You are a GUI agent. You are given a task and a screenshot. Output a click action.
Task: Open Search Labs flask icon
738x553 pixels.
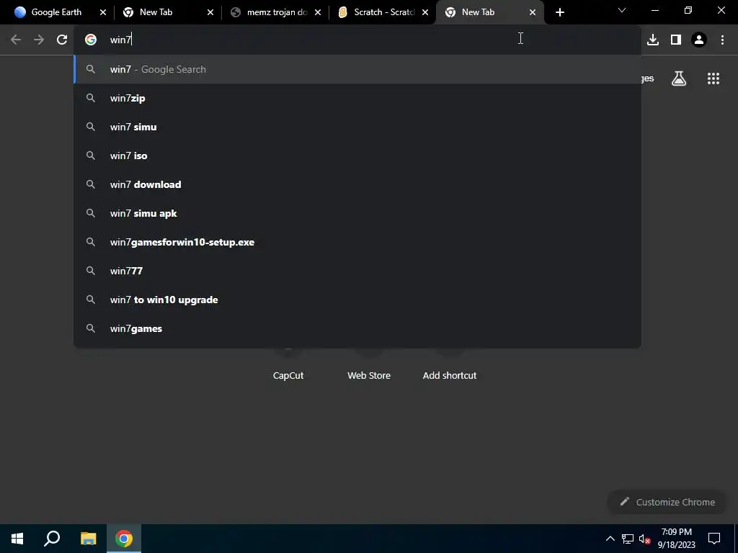point(679,78)
